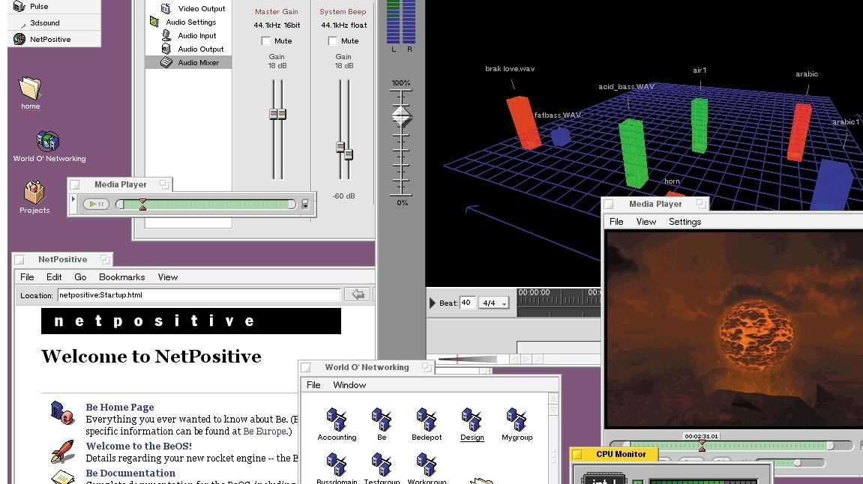Open the 4/4 time signature dropdown
Viewport: 863px width, 484px height.
(493, 303)
